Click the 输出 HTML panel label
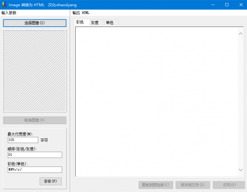This screenshot has height=192, width=247. pyautogui.click(x=81, y=13)
